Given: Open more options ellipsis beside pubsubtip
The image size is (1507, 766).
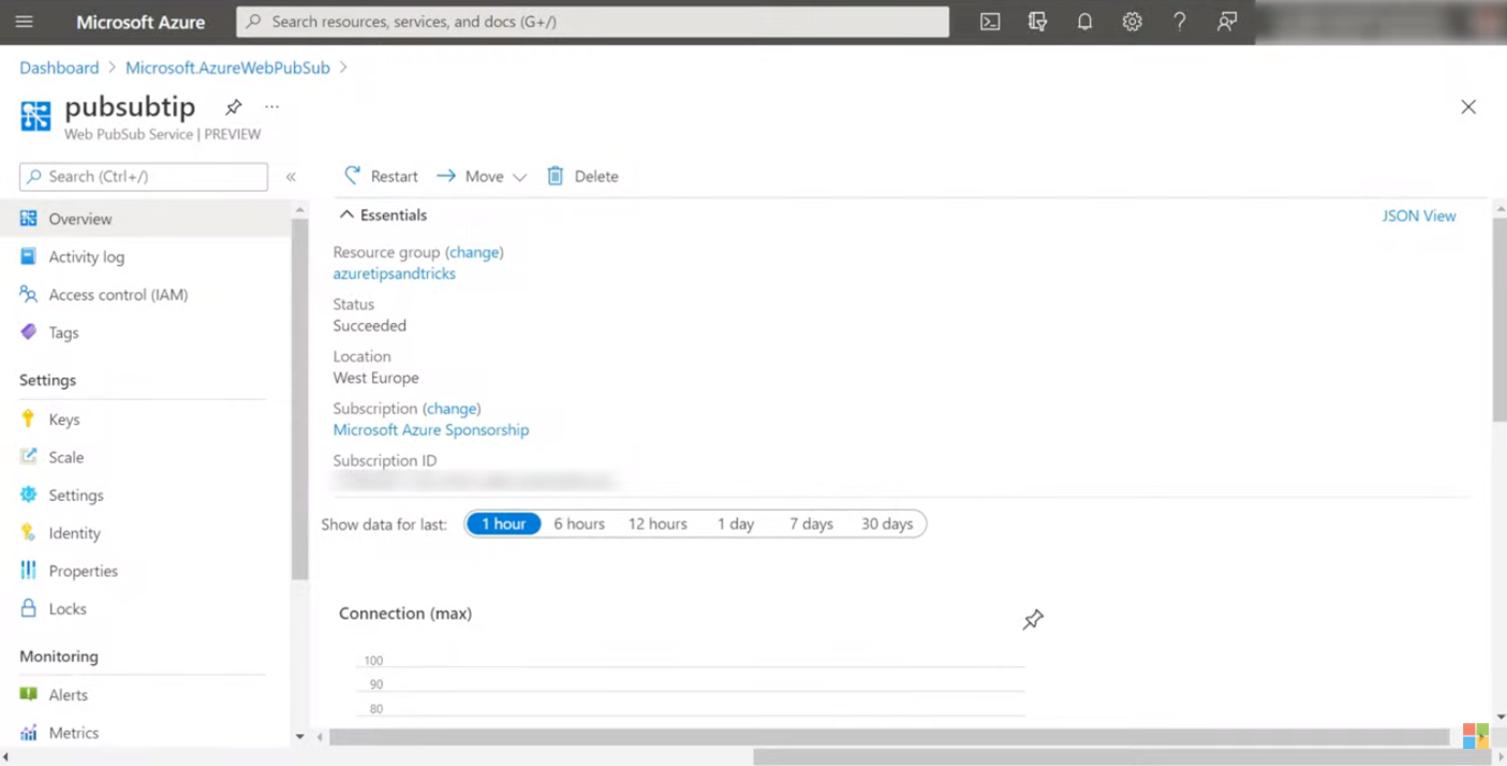Looking at the screenshot, I should point(271,106).
